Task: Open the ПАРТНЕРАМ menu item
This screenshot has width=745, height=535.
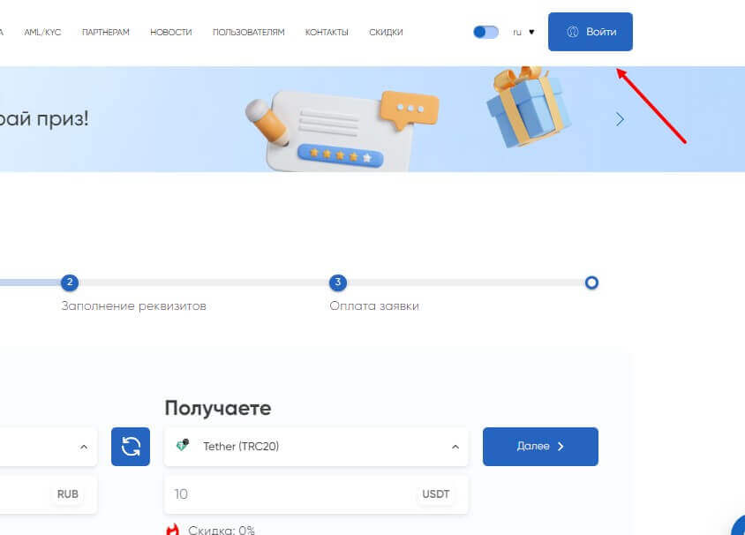Action: point(105,33)
